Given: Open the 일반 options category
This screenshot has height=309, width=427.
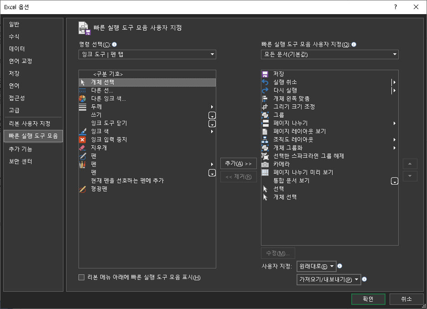Looking at the screenshot, I should click(33, 25).
